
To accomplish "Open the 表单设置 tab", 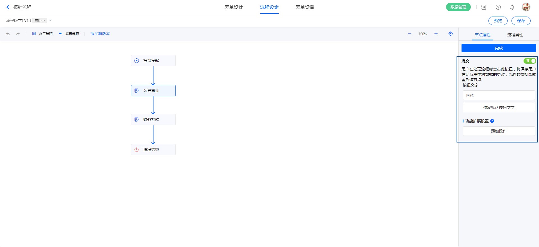I will (x=305, y=7).
